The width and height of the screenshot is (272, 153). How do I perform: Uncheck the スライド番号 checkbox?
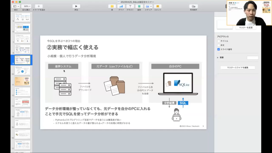click(219, 49)
